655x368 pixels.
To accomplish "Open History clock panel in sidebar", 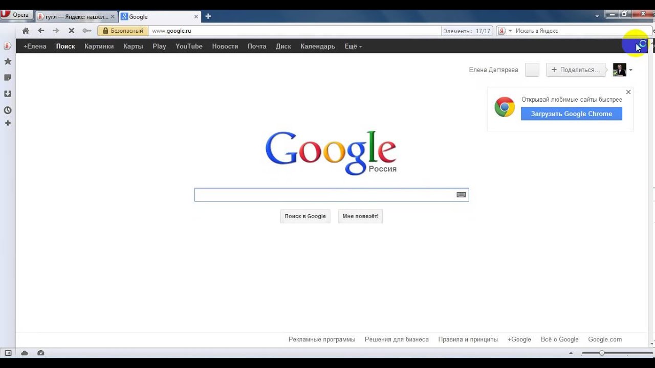I will [x=8, y=110].
